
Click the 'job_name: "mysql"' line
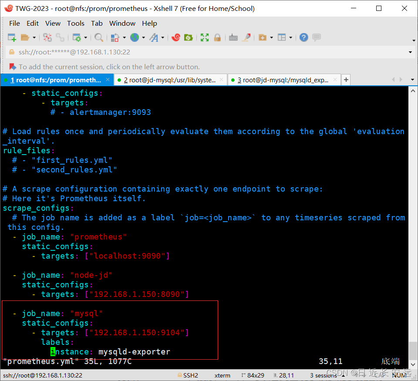pyautogui.click(x=58, y=313)
